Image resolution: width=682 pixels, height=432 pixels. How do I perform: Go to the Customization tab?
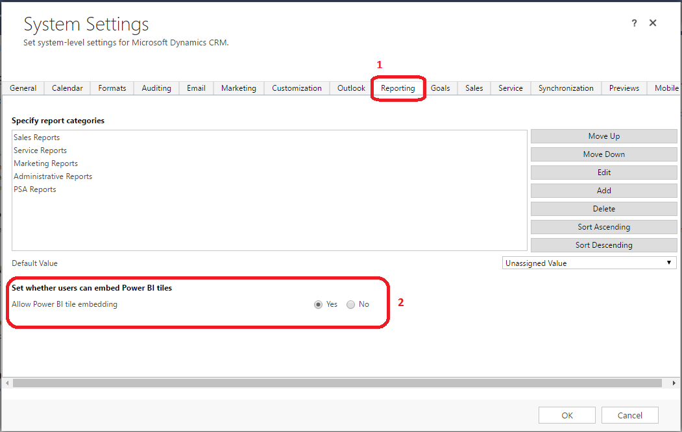(297, 88)
